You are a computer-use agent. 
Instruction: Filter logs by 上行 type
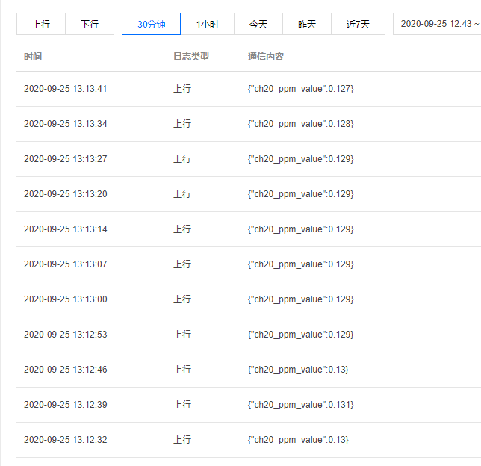coord(41,24)
